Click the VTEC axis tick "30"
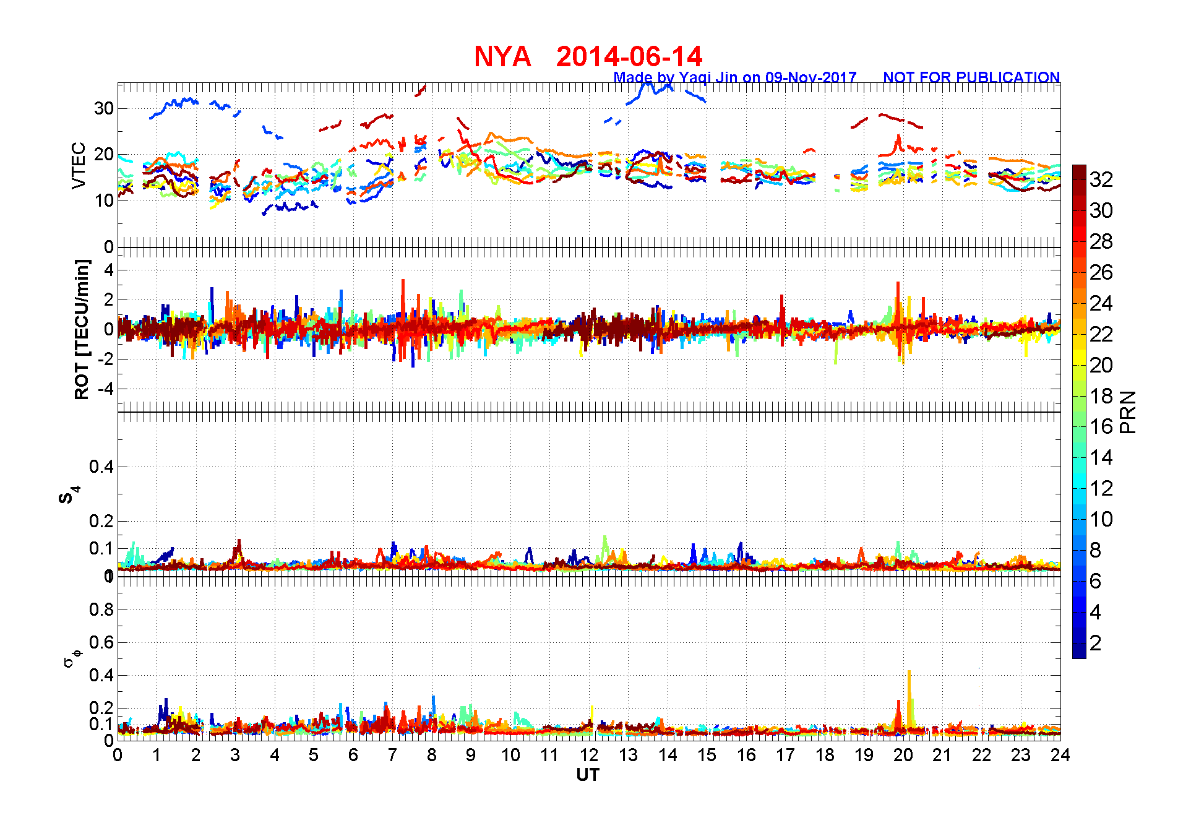Screen dimensions: 1178x823 tap(104, 108)
